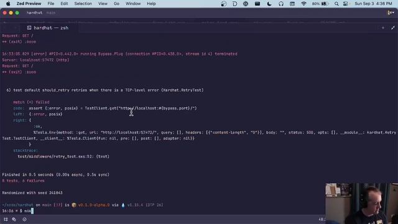Click the eye-shaped icon in menu bar
398x224 pixels.
(x=246, y=4)
